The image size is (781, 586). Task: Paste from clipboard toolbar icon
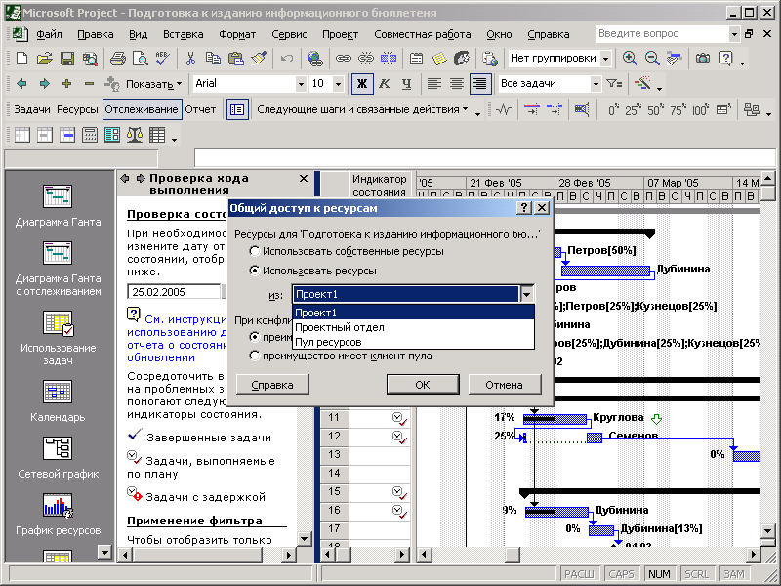(235, 59)
